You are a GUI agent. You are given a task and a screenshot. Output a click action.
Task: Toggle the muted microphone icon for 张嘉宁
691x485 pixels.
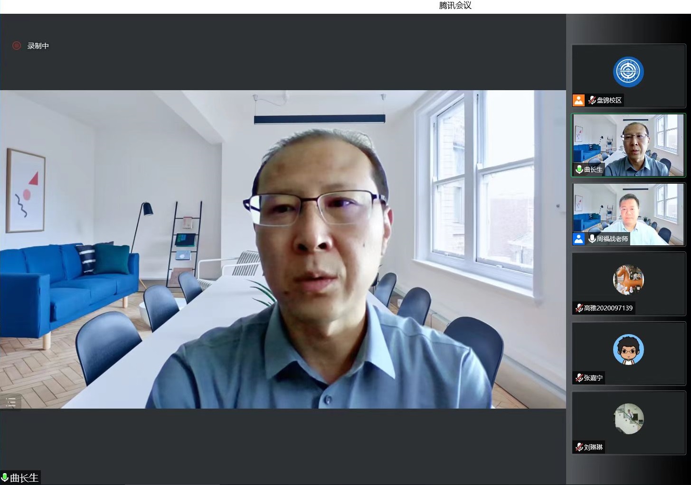(x=579, y=378)
